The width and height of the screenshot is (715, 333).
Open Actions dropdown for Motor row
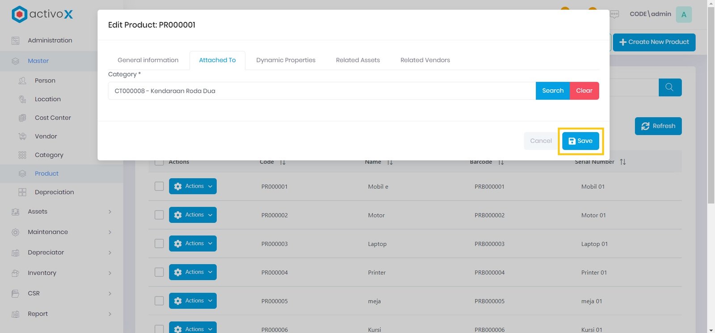[193, 215]
